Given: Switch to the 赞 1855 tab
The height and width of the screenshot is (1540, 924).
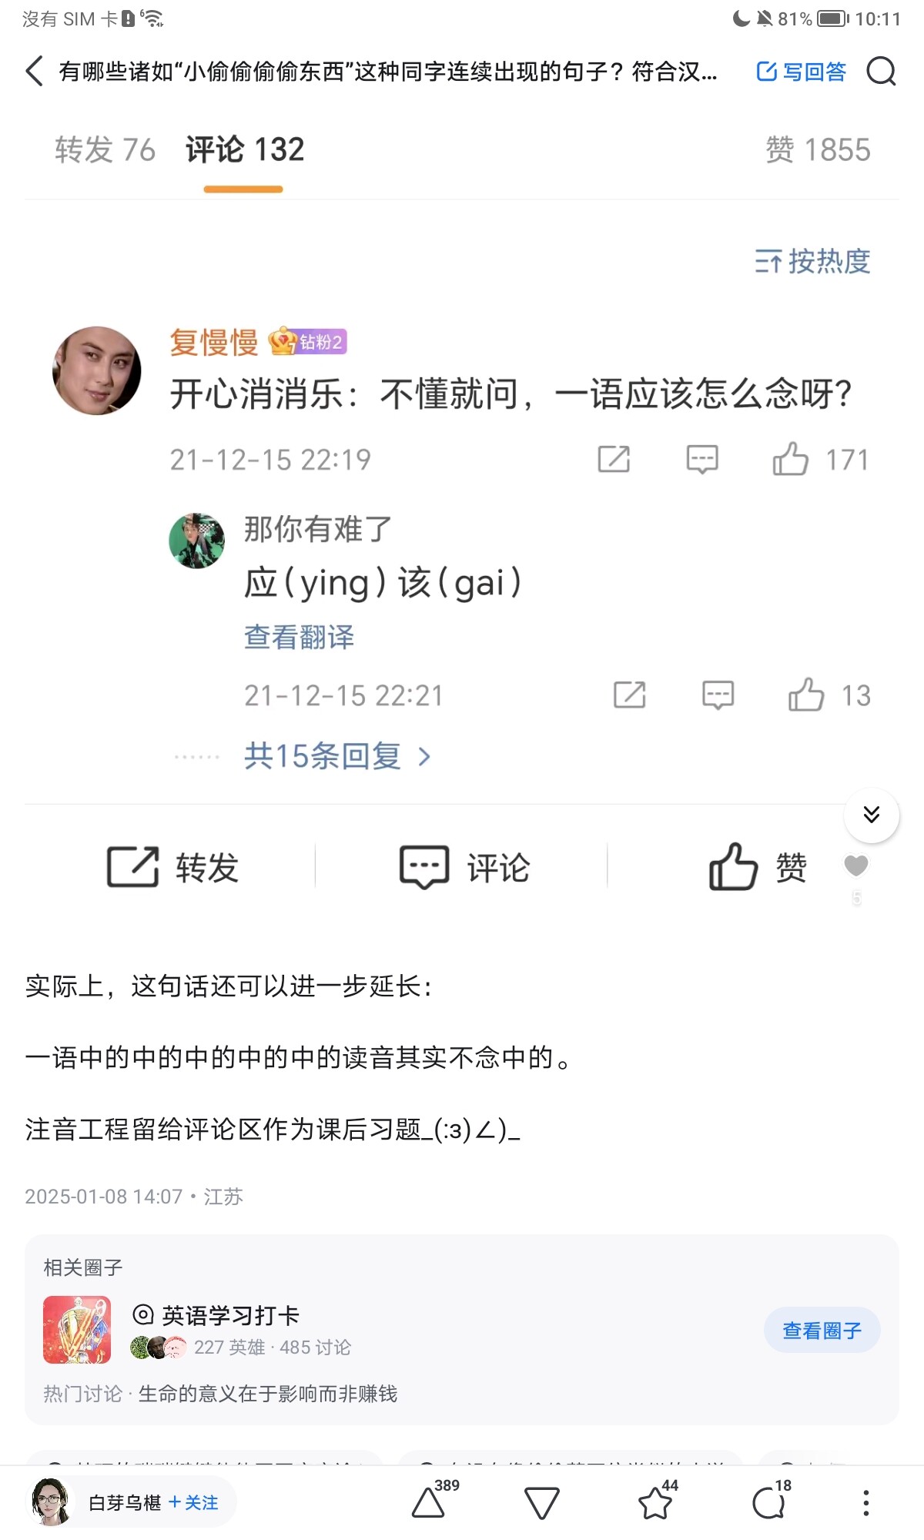Looking at the screenshot, I should [x=818, y=150].
